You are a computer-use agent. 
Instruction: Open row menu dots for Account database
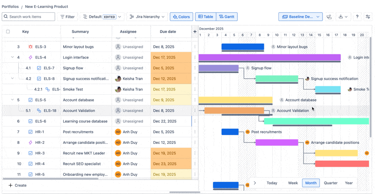coord(195,100)
